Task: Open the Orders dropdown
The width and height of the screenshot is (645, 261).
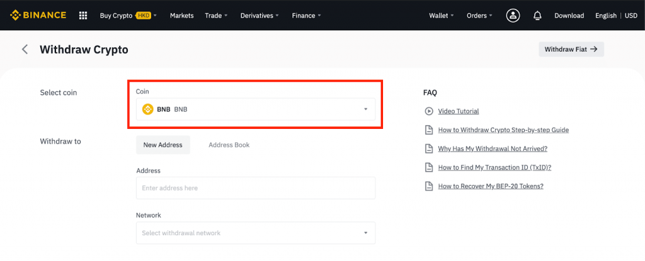Action: (x=479, y=16)
